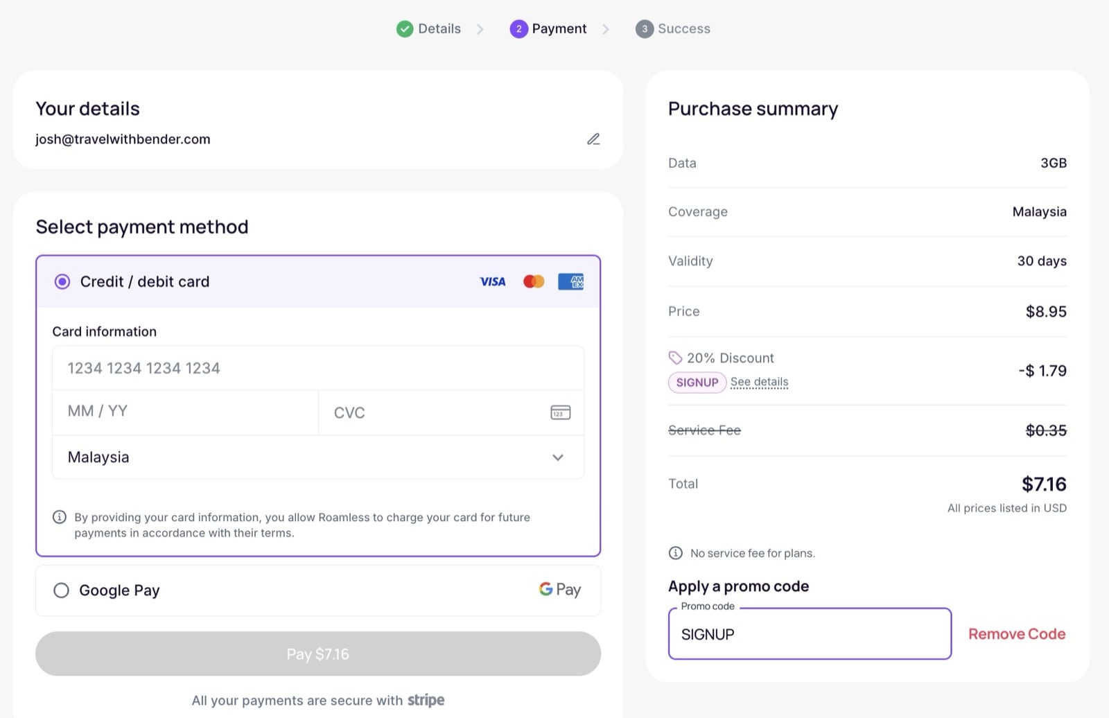Click the card number input field

(317, 368)
